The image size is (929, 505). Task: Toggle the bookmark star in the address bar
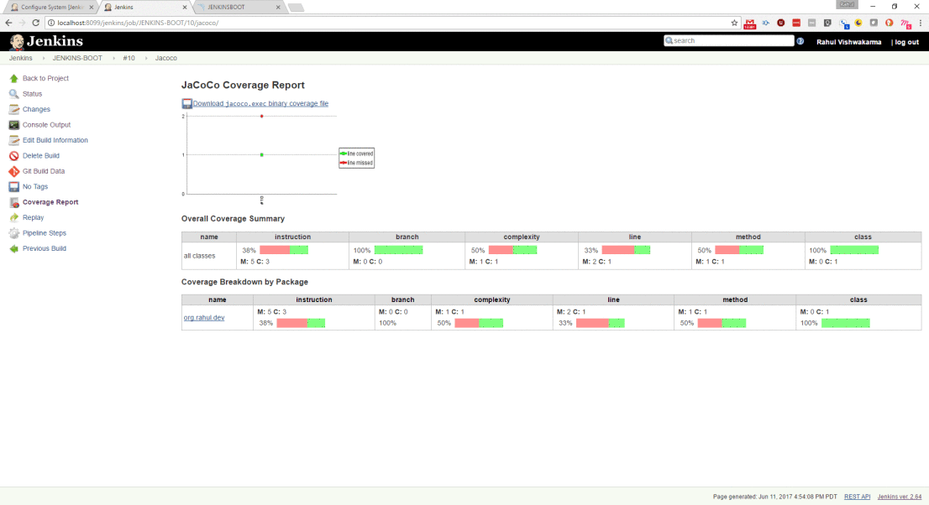coord(734,24)
